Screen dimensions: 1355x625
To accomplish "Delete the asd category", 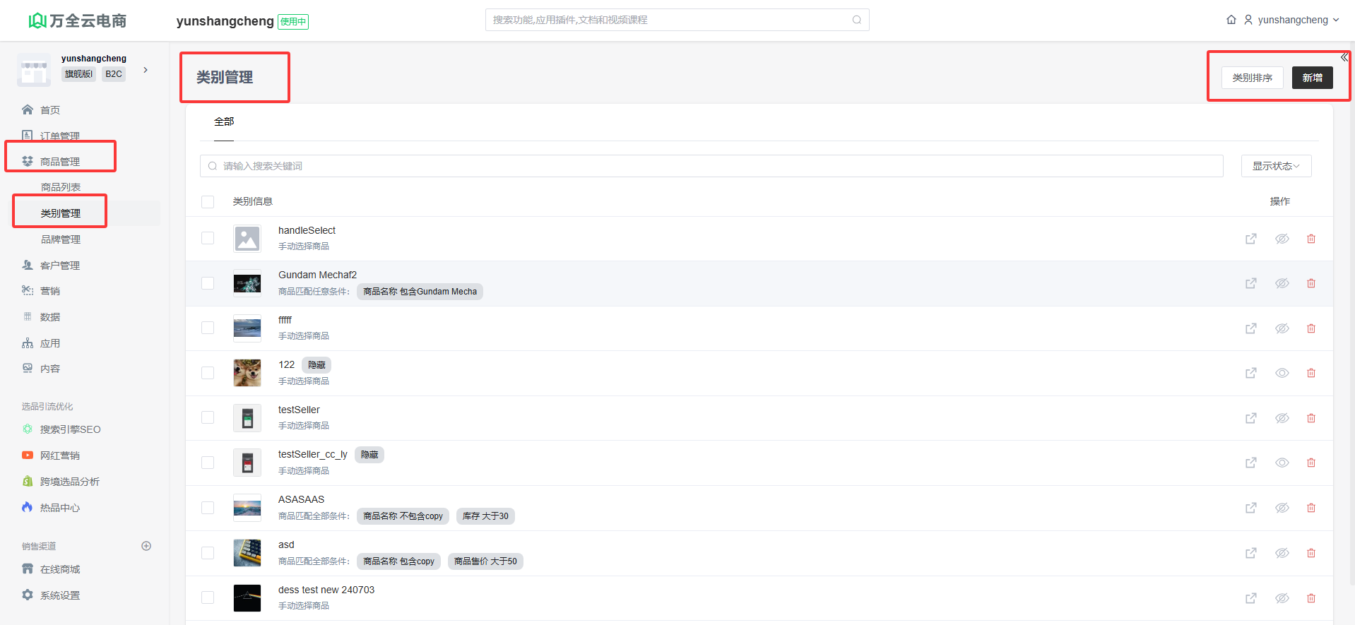I will (x=1310, y=553).
